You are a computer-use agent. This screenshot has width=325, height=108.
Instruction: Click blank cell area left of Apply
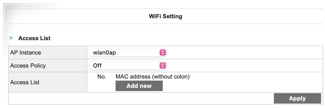pos(142,99)
